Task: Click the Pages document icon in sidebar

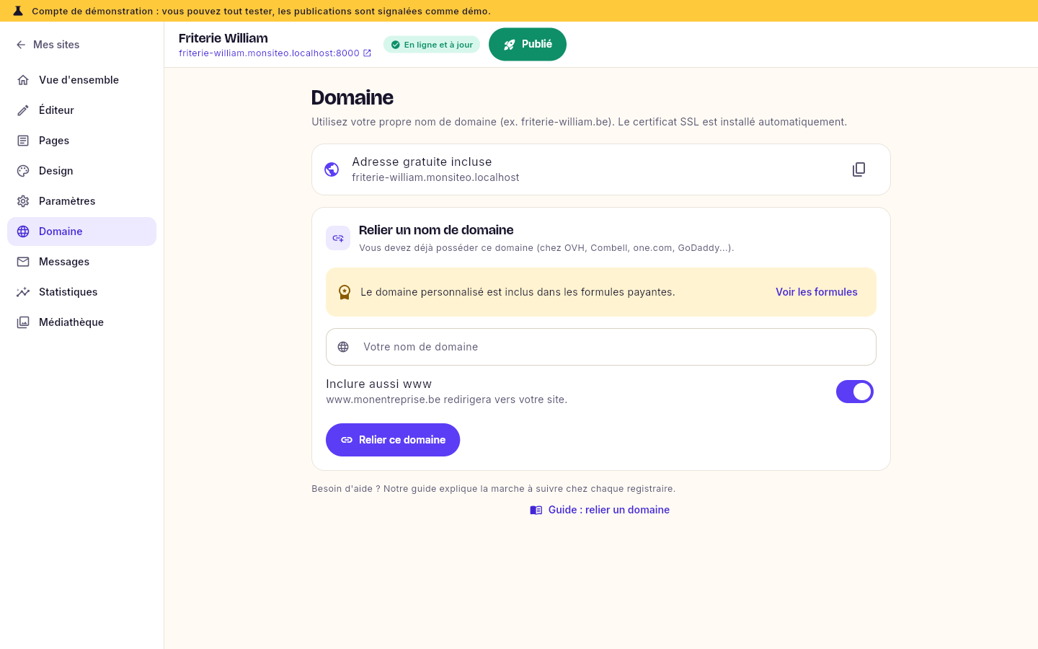Action: [x=23, y=141]
